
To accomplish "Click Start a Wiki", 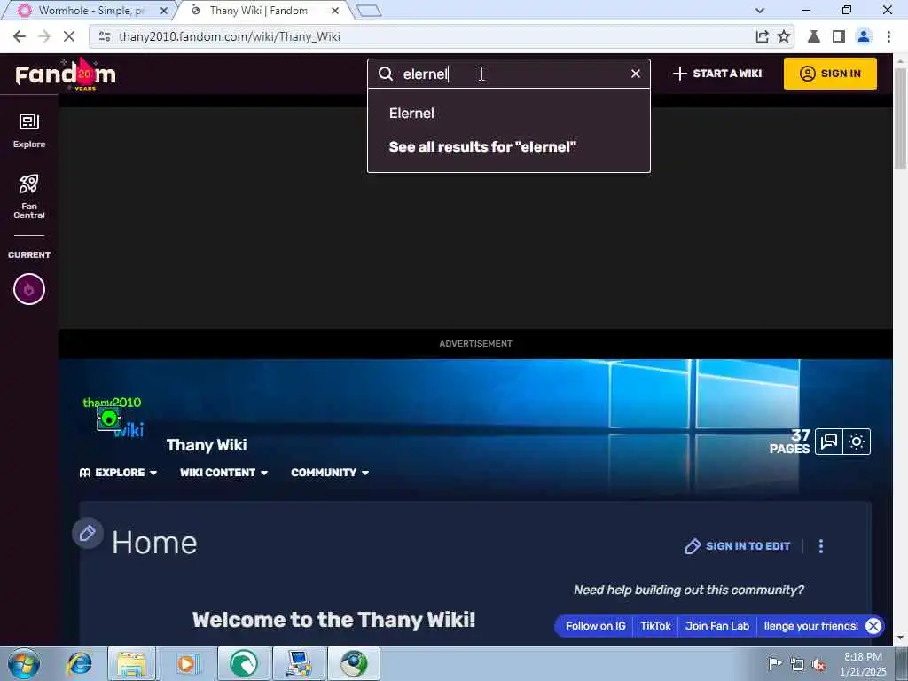I will 716,74.
